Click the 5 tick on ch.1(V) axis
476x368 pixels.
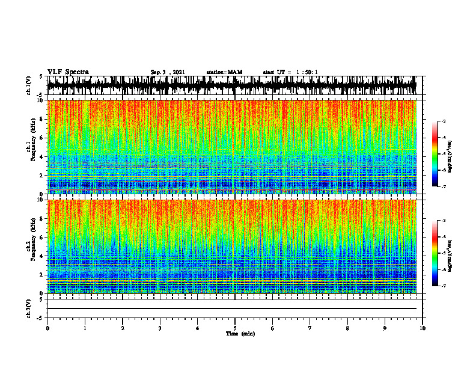[41, 77]
